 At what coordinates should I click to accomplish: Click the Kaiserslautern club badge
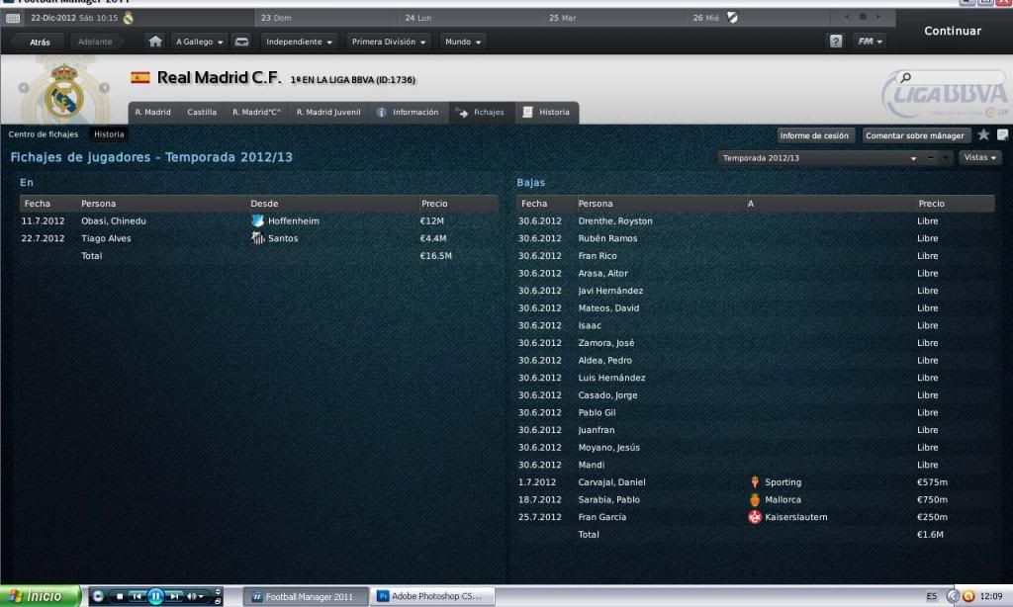coord(755,517)
